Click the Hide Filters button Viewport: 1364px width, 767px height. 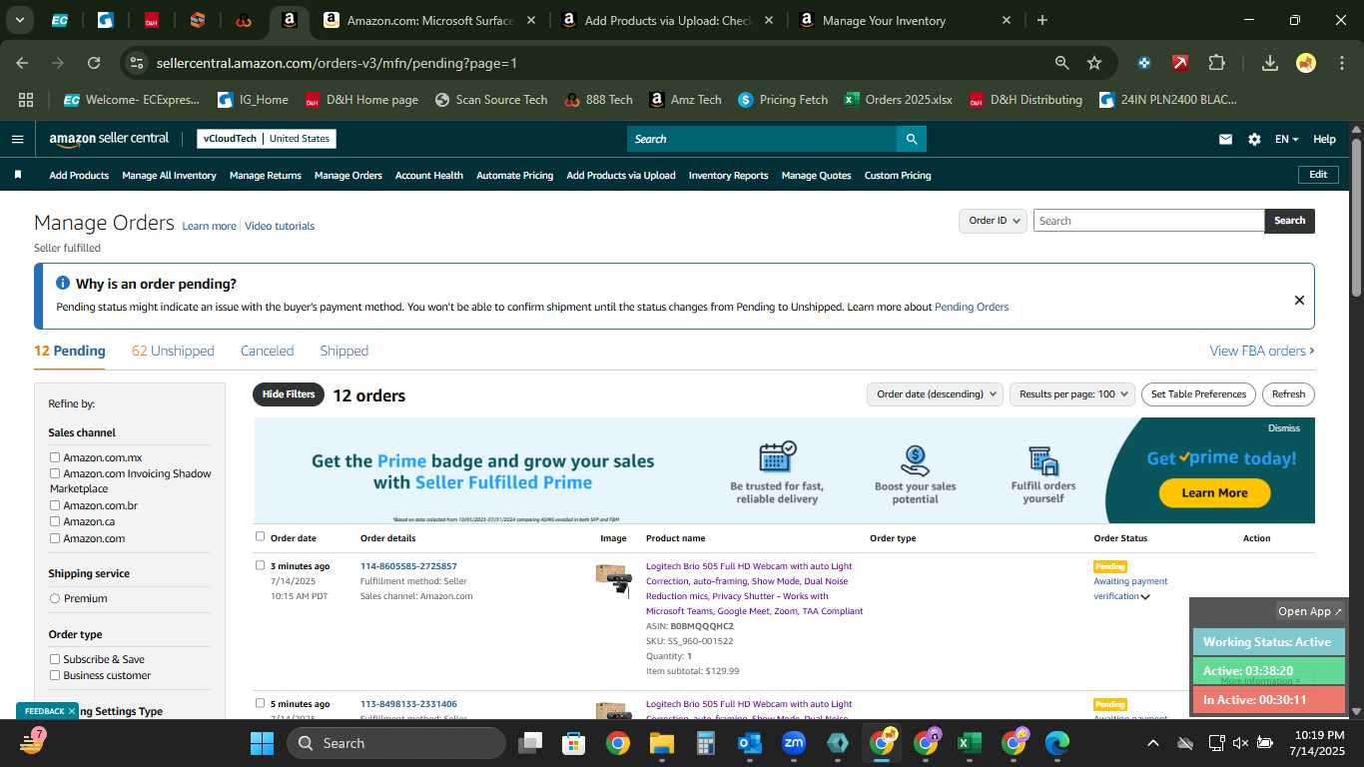(289, 394)
